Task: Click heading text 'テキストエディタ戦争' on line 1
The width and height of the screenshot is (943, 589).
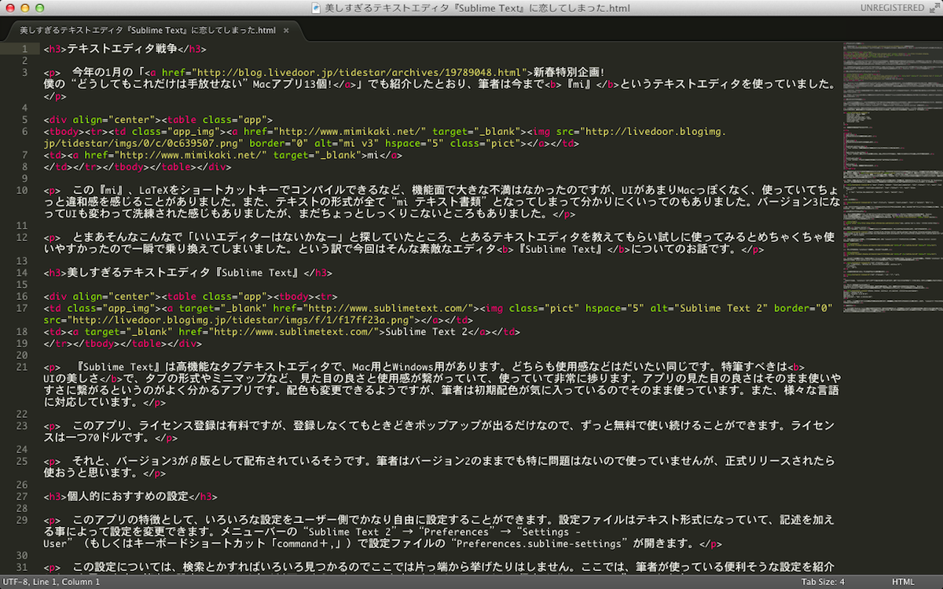Action: tap(121, 49)
